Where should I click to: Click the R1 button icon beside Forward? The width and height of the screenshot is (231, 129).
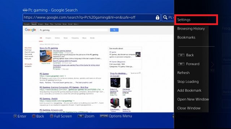tap(181, 64)
